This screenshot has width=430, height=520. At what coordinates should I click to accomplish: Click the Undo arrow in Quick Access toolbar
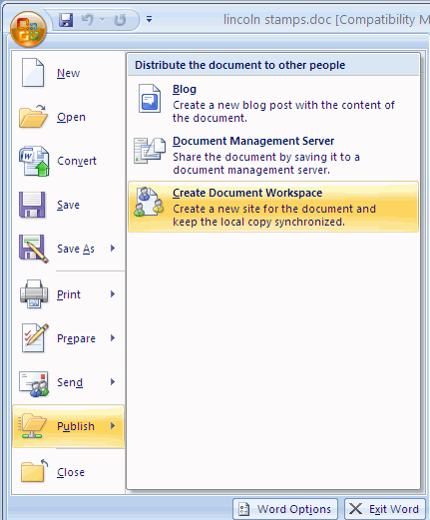[88, 20]
